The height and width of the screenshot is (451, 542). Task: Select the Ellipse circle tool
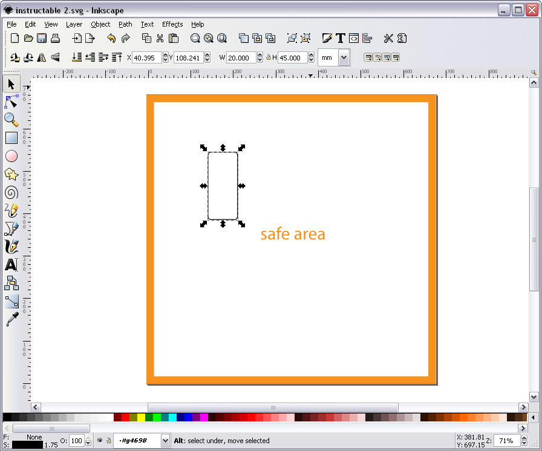point(11,156)
